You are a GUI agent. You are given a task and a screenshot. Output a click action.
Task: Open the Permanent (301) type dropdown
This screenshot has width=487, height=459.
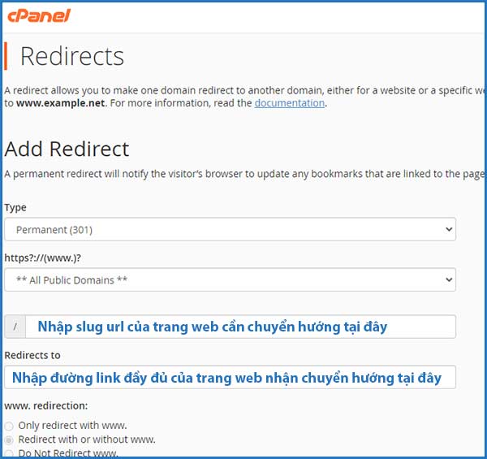230,230
